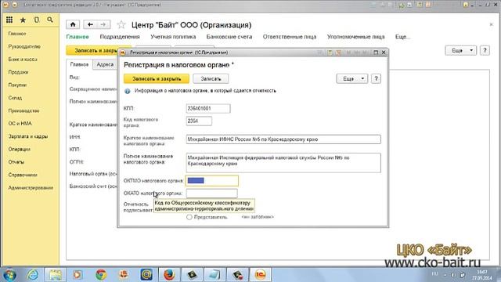Viewport: 501px width, 282px height.
Task: Open Покупки sidebar section
Action: coord(17,85)
